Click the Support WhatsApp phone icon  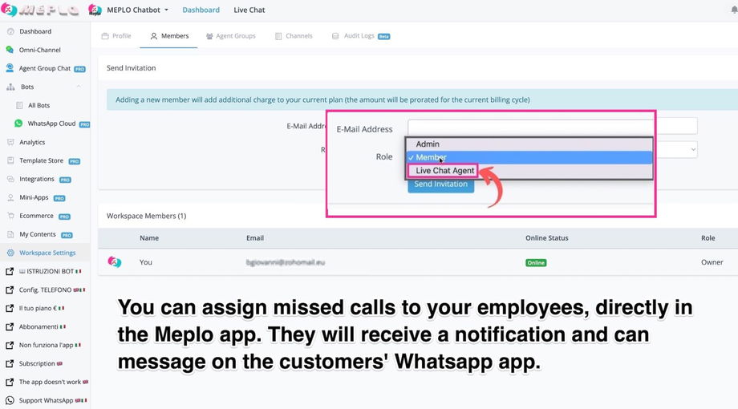(10, 400)
